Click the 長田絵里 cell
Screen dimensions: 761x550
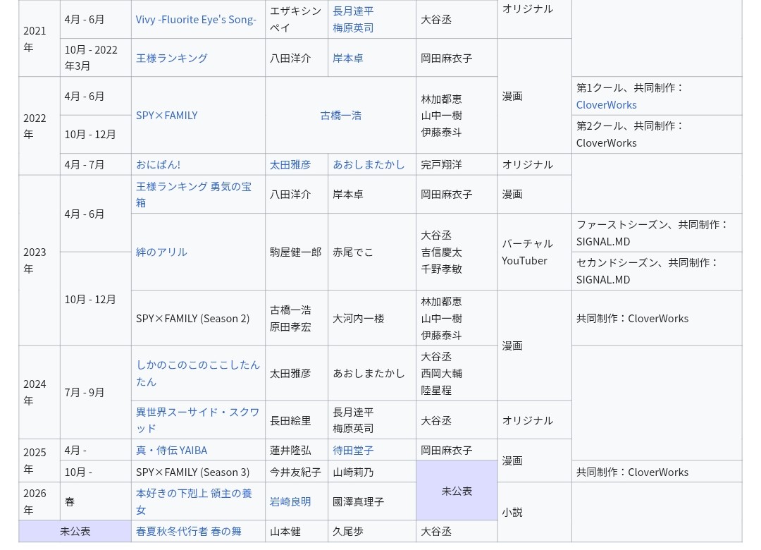click(x=297, y=420)
